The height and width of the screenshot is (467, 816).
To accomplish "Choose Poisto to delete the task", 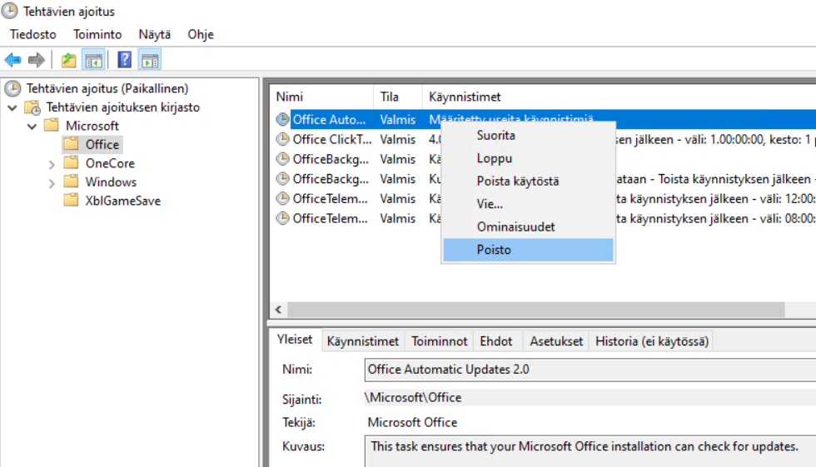I will 528,250.
